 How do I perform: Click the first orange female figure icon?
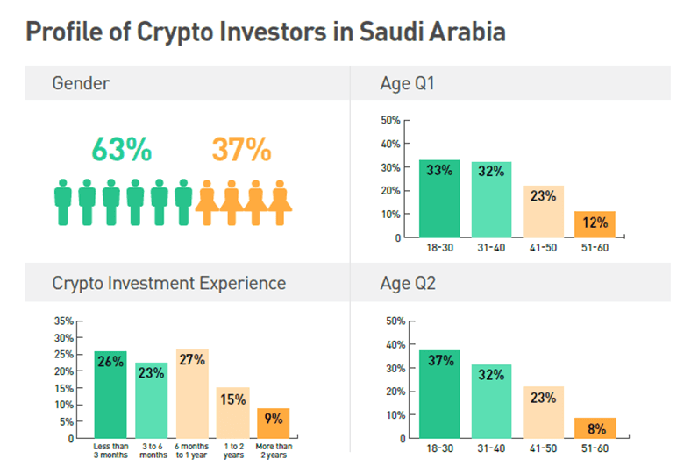(x=207, y=202)
